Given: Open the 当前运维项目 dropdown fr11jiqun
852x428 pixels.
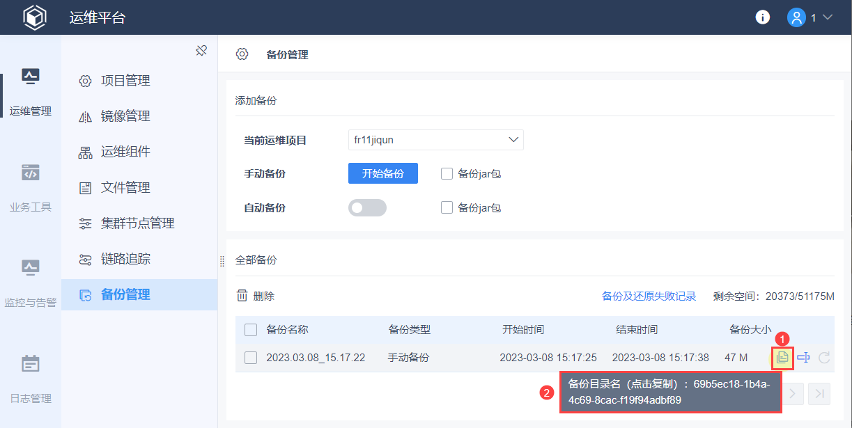Looking at the screenshot, I should 436,140.
